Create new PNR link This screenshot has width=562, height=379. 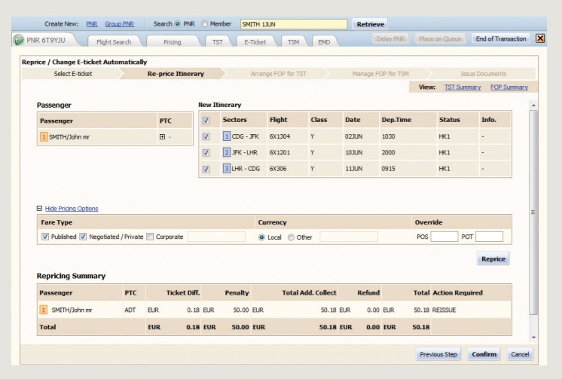[x=92, y=24]
